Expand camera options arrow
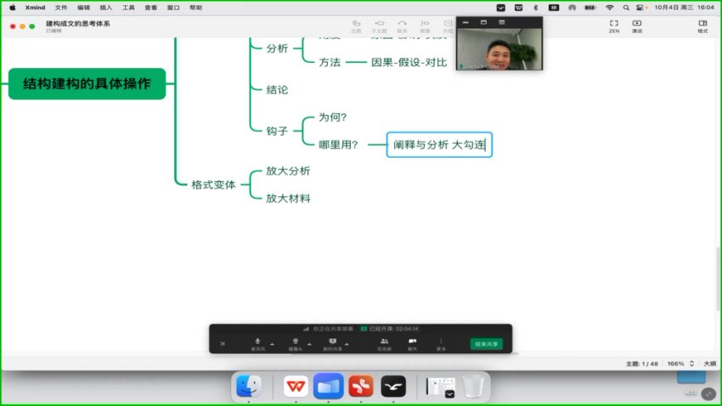 tap(309, 344)
